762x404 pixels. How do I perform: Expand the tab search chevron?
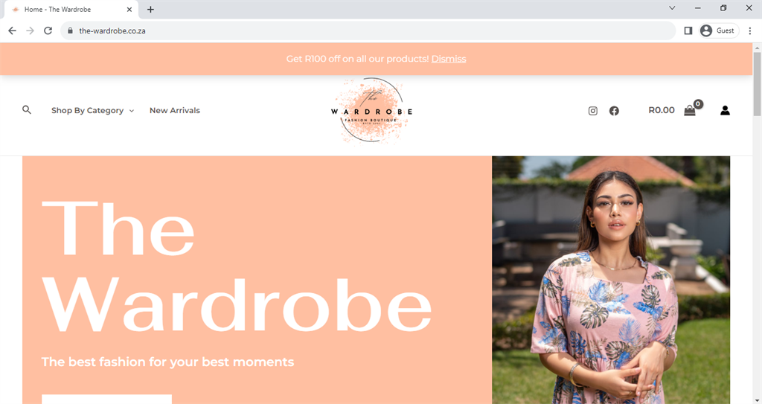pyautogui.click(x=672, y=7)
